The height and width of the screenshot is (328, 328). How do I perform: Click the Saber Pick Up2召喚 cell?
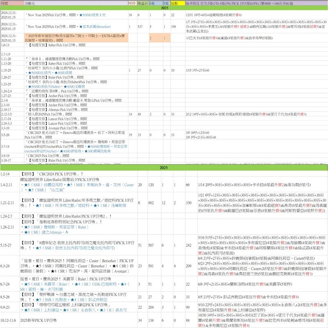(x=76, y=64)
